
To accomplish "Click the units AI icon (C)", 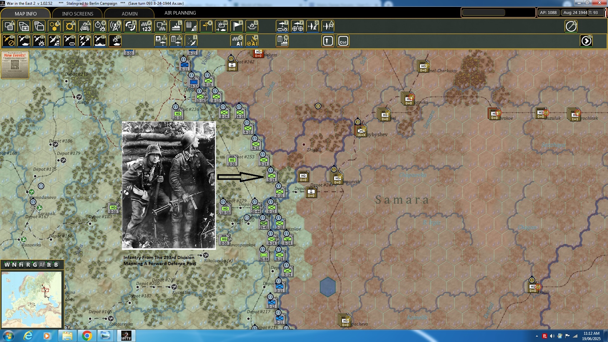I will tap(237, 41).
